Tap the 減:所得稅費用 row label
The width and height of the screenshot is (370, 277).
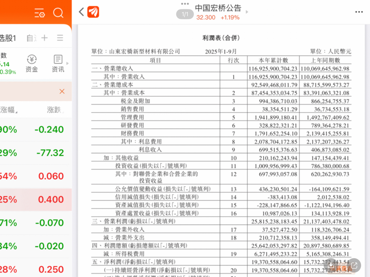tap(124, 254)
